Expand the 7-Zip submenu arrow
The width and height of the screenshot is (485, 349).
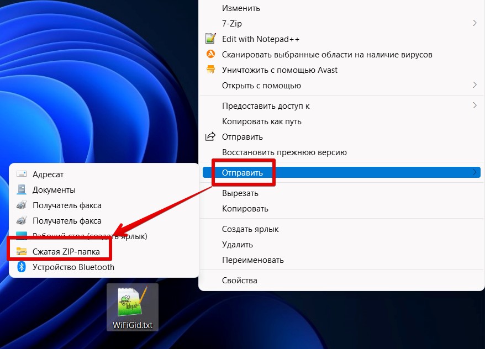pyautogui.click(x=475, y=23)
